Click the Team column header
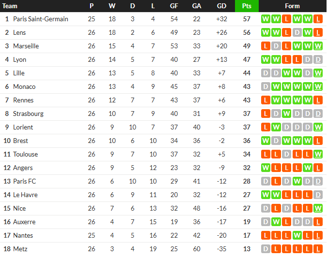The width and height of the screenshot is (328, 257). pyautogui.click(x=10, y=6)
